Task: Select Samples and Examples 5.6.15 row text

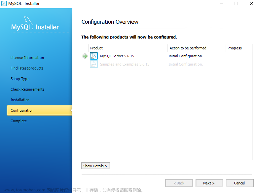Action: click(x=125, y=64)
